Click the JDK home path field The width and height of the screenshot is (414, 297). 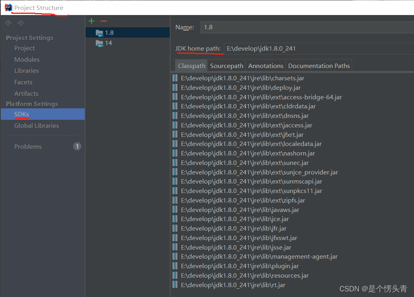point(319,49)
